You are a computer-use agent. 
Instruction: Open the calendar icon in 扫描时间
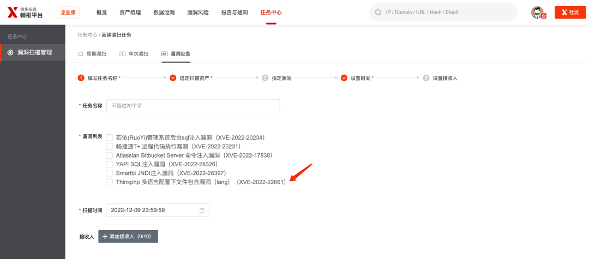[x=202, y=210]
